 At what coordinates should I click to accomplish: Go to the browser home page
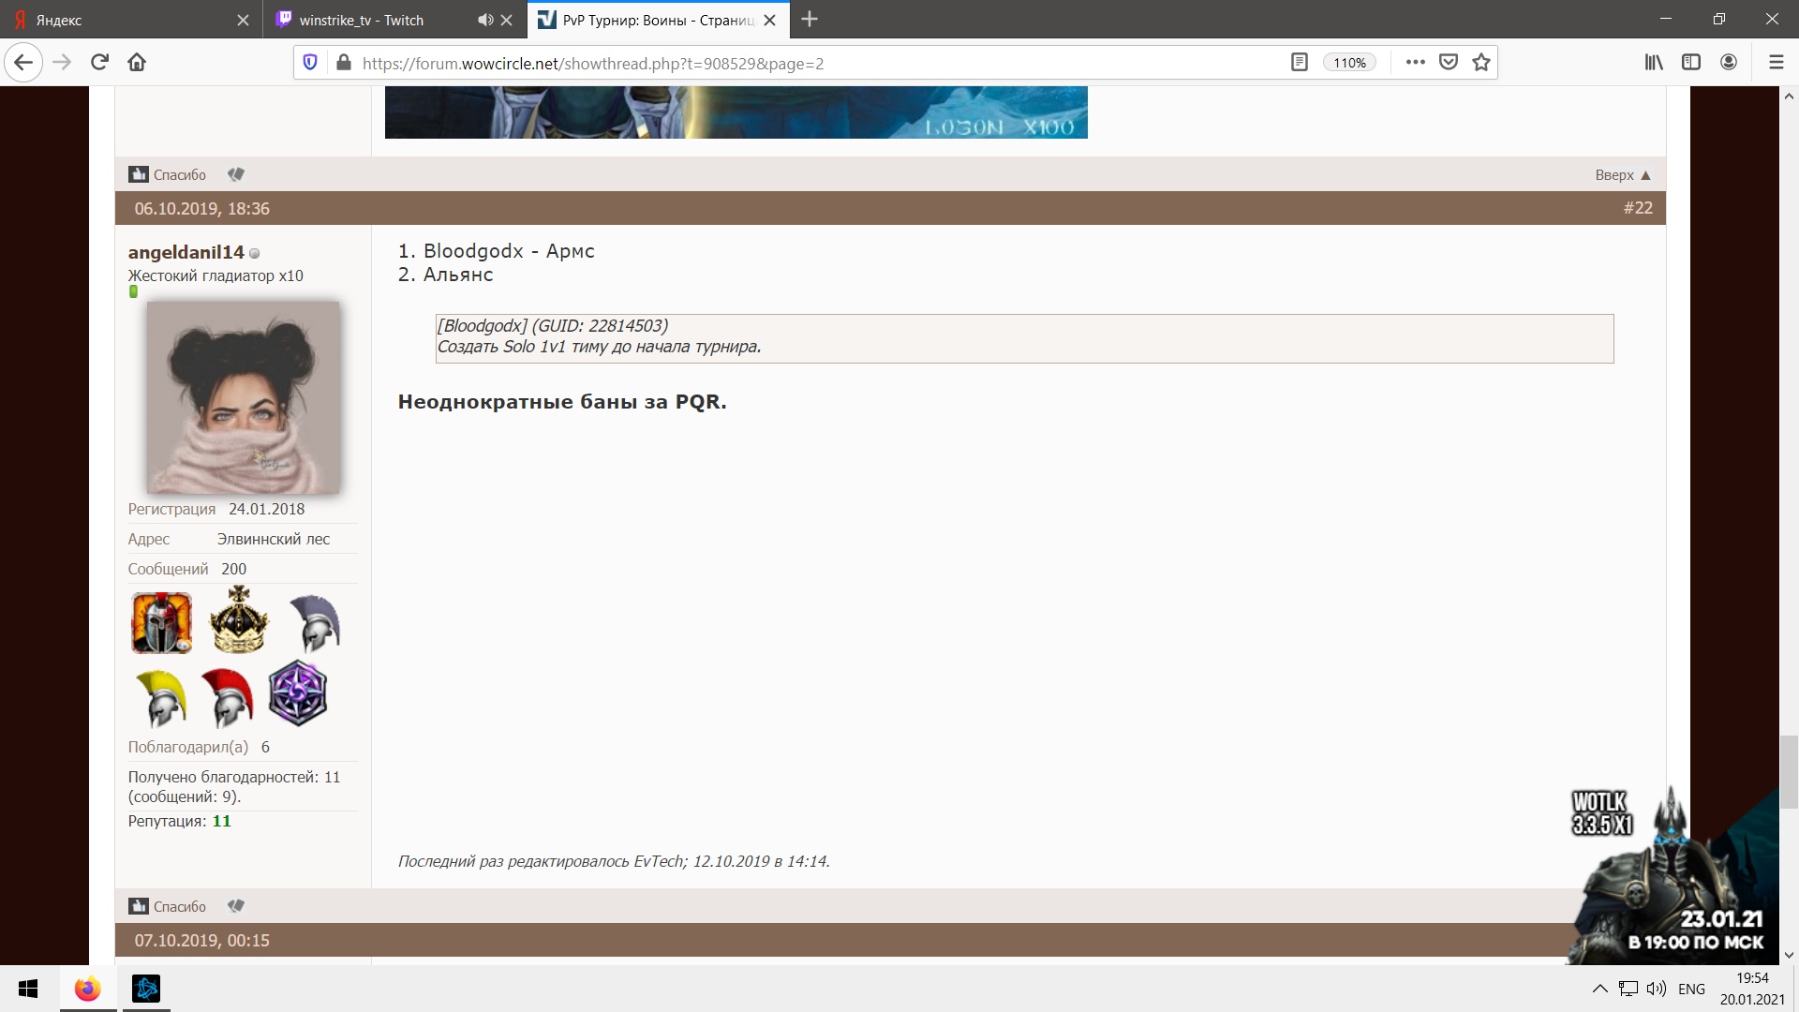(x=137, y=63)
